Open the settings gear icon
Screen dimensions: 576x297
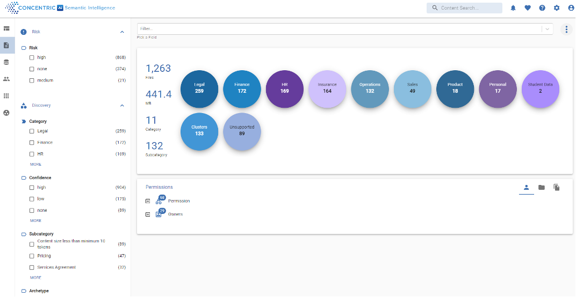(x=556, y=8)
